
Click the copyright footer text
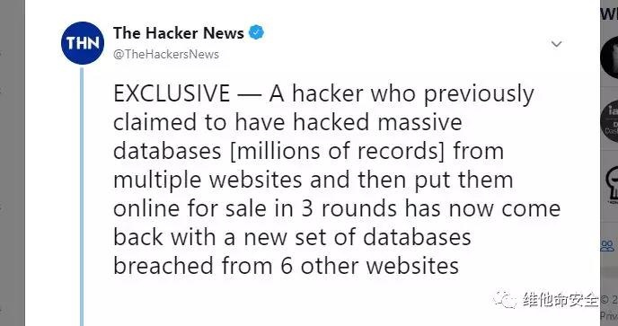[609, 300]
